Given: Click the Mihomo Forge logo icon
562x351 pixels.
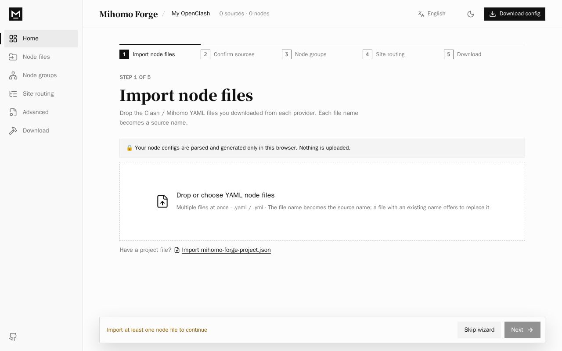Looking at the screenshot, I should (x=16, y=14).
